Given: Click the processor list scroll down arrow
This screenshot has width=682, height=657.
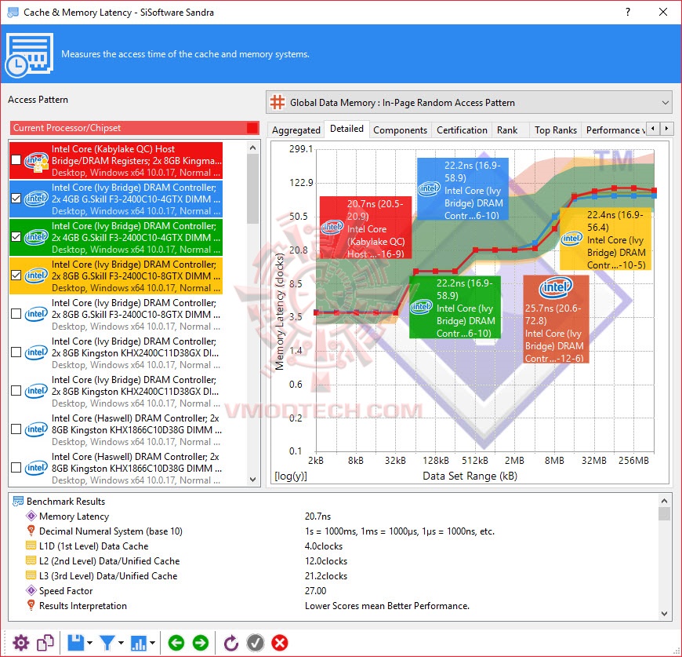Looking at the screenshot, I should (252, 480).
